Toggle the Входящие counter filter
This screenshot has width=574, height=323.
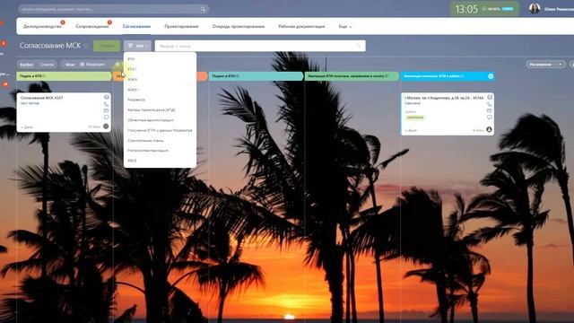[92, 65]
